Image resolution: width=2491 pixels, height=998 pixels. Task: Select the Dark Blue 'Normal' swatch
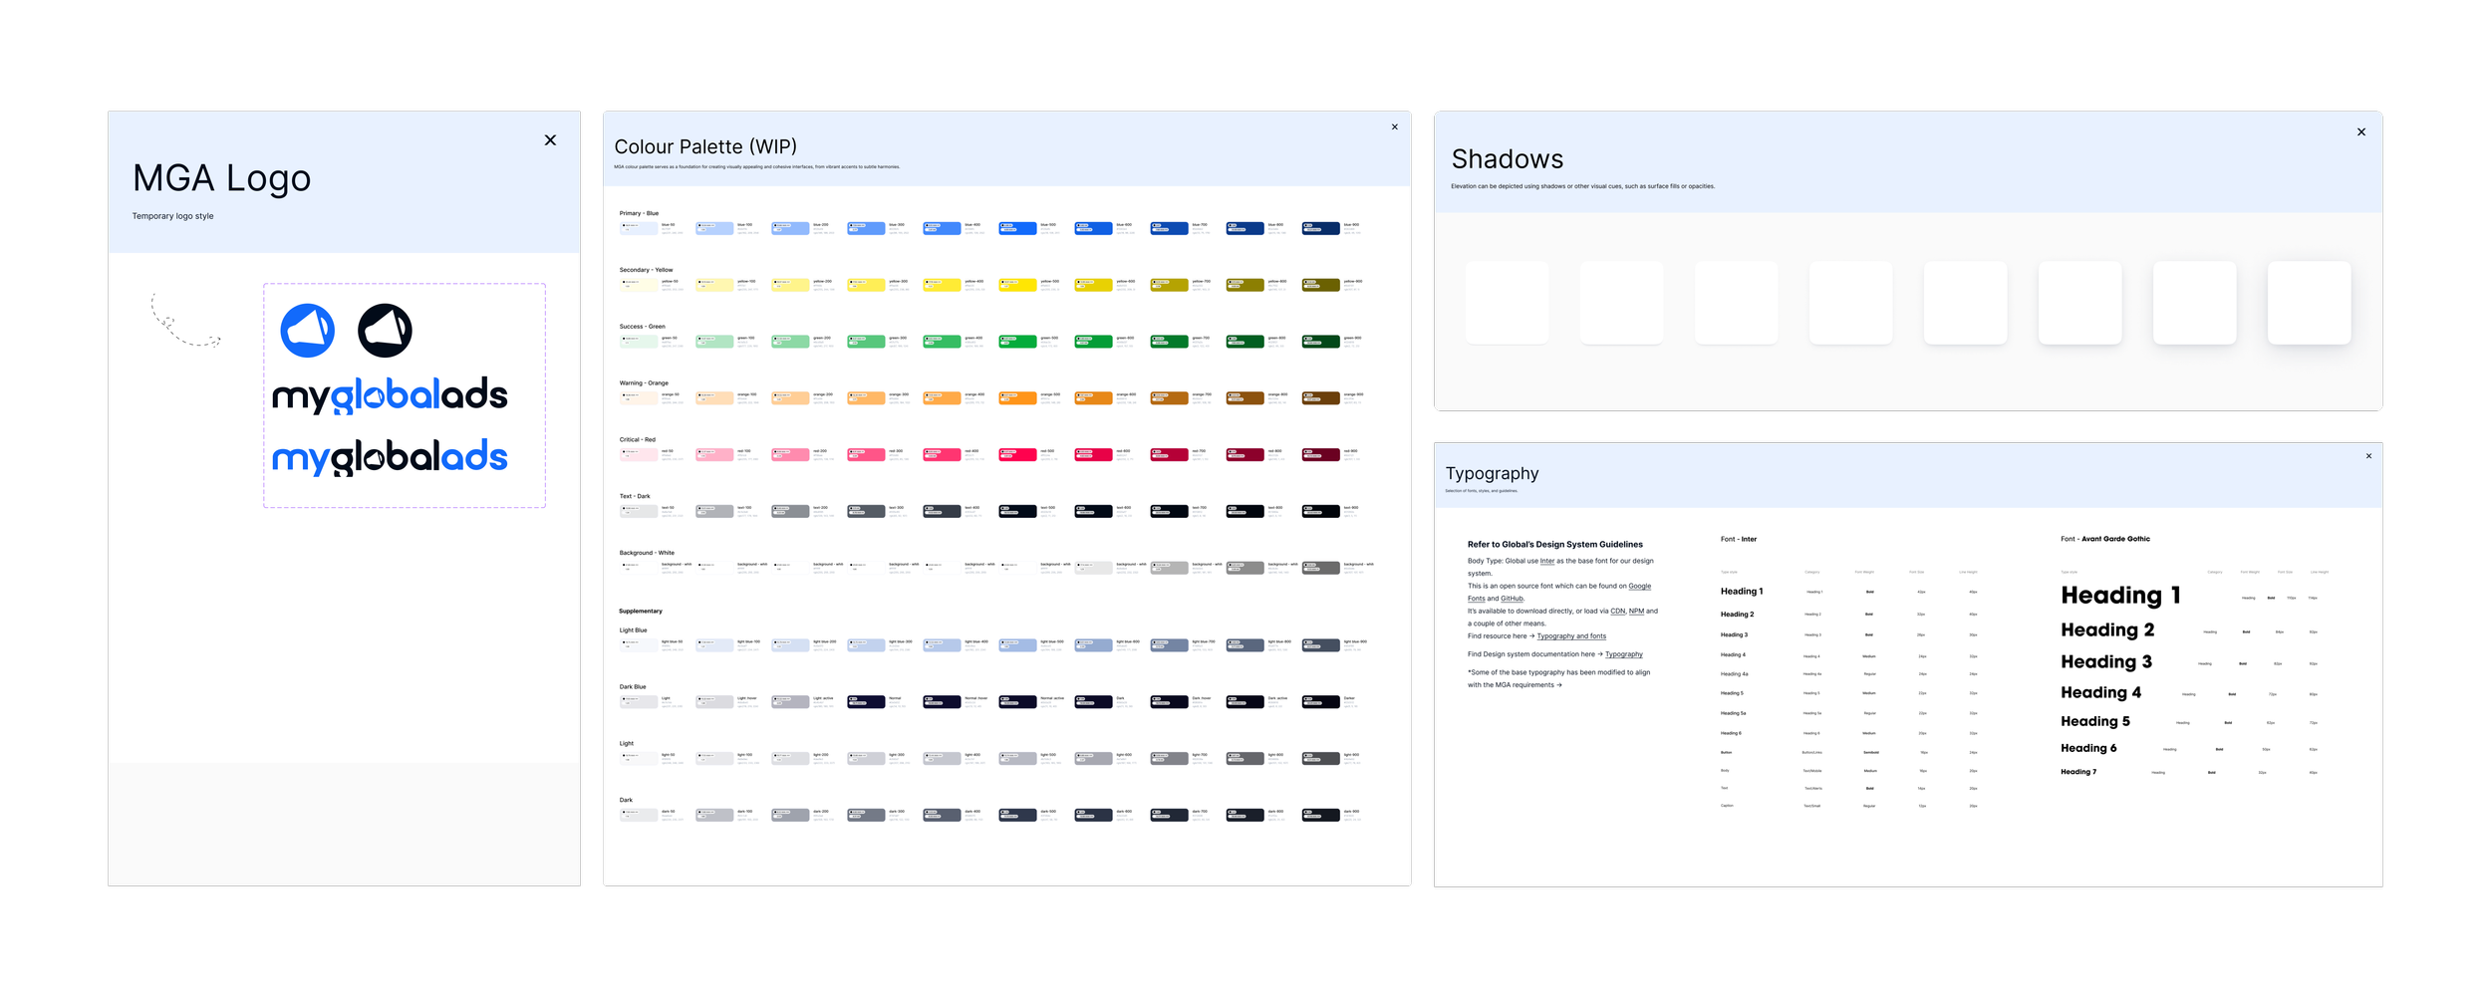pos(866,702)
